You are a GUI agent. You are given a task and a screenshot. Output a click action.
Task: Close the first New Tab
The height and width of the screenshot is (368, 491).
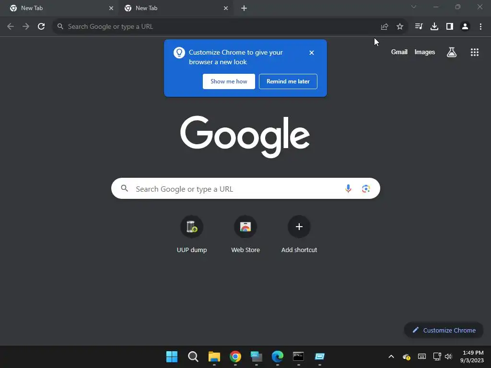(x=111, y=8)
